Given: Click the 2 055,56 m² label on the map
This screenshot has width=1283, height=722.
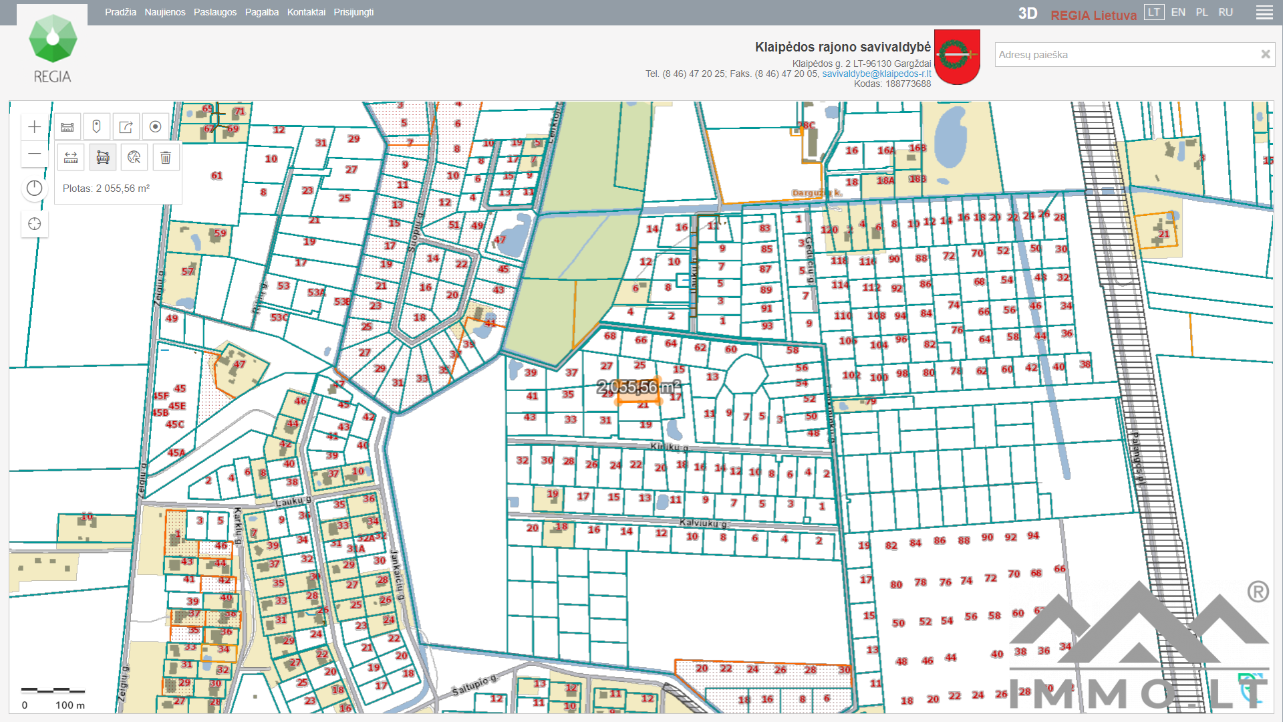Looking at the screenshot, I should (638, 386).
